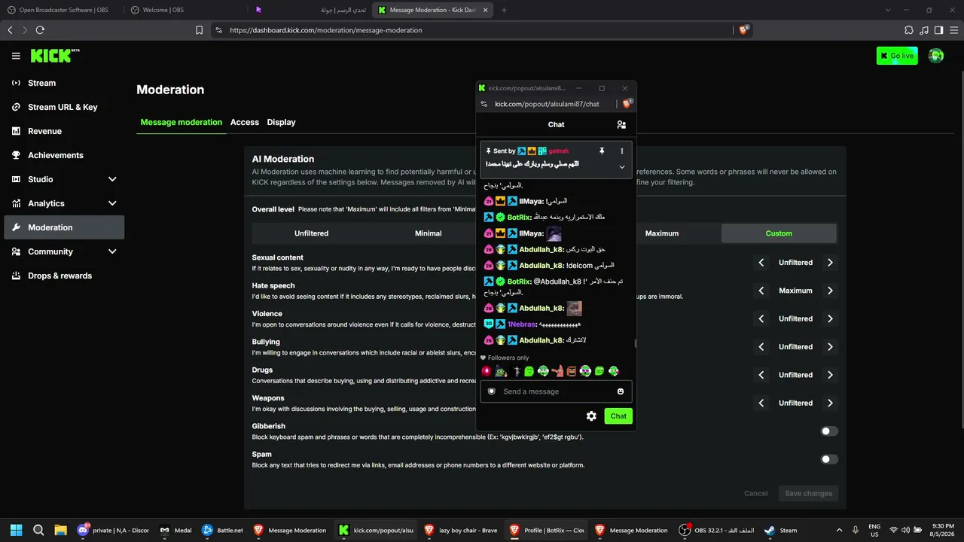The height and width of the screenshot is (542, 964).
Task: Open the chat users list icon
Action: pos(621,124)
